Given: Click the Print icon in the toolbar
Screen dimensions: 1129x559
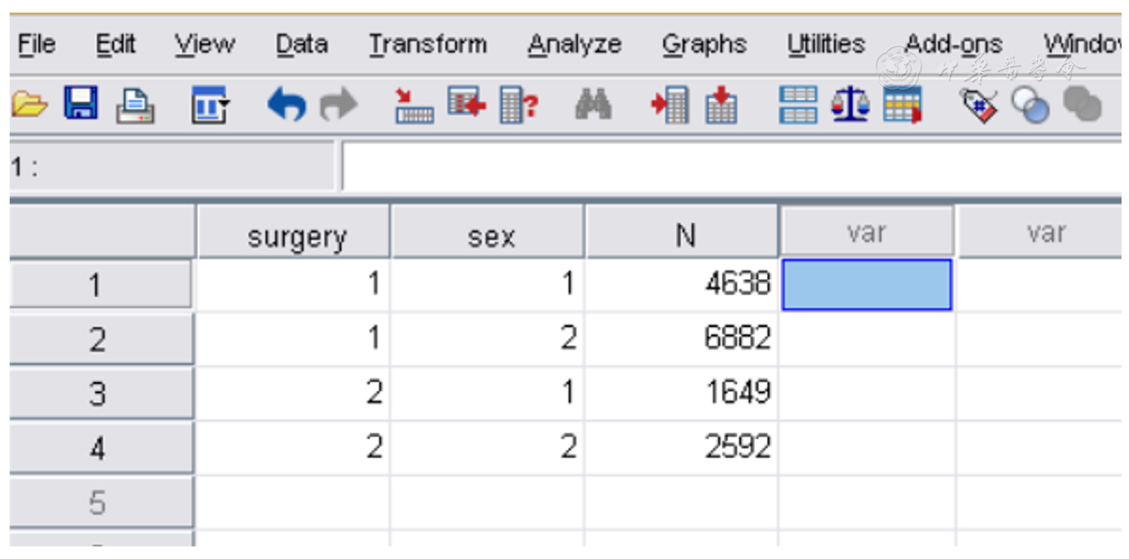Looking at the screenshot, I should (134, 105).
